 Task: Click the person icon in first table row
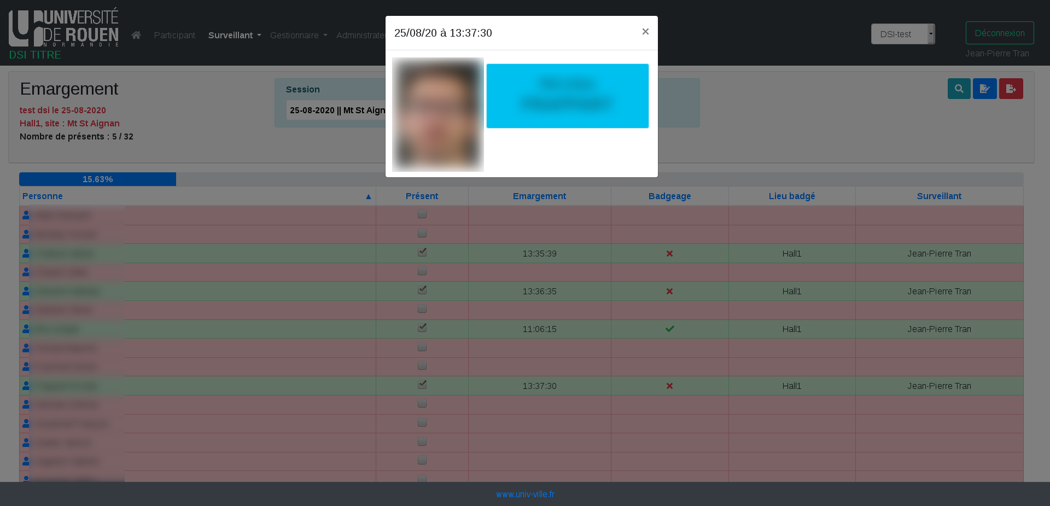(x=26, y=216)
